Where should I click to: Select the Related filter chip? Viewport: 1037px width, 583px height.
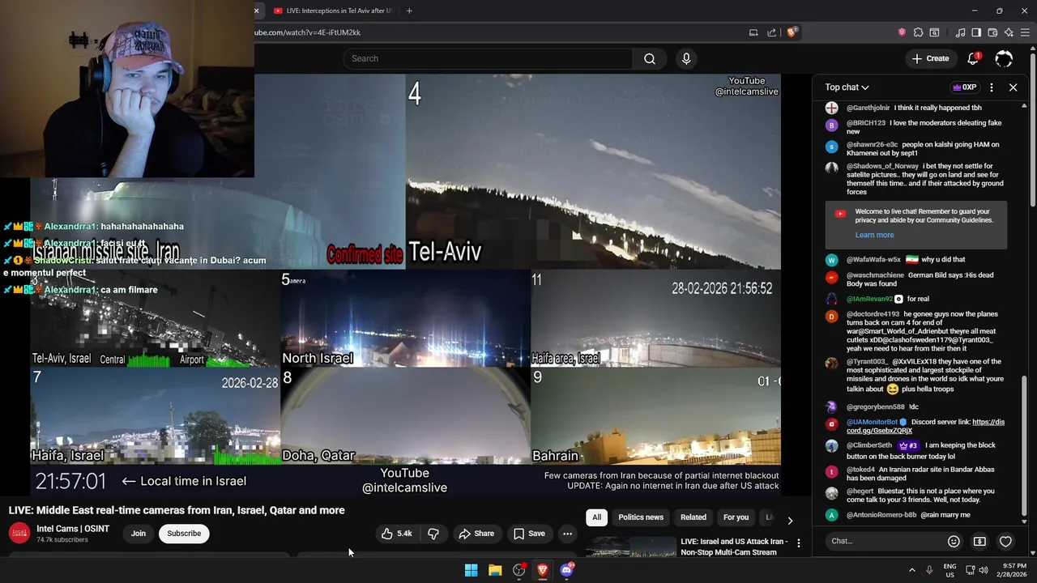(693, 517)
